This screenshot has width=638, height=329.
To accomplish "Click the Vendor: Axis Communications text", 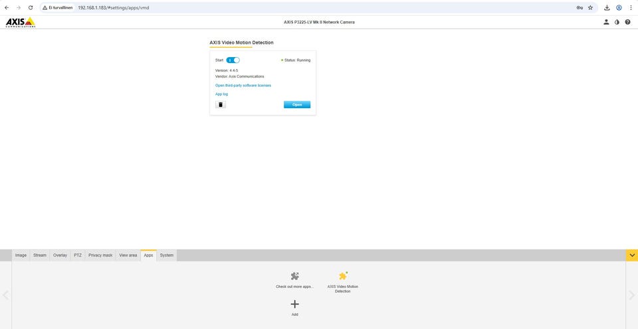I will [x=240, y=76].
